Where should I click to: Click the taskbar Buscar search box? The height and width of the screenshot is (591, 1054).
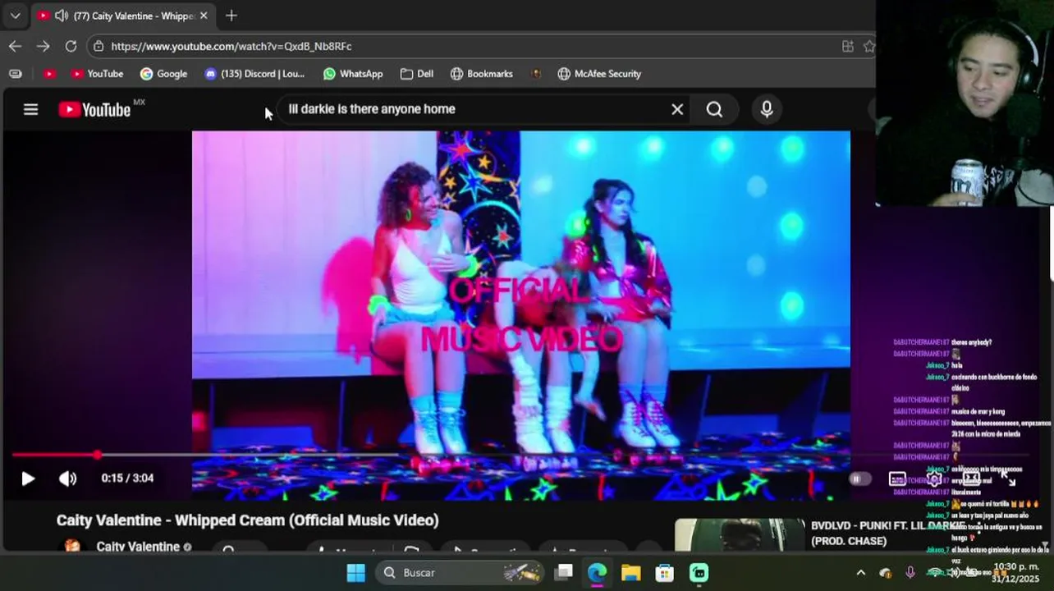click(460, 572)
